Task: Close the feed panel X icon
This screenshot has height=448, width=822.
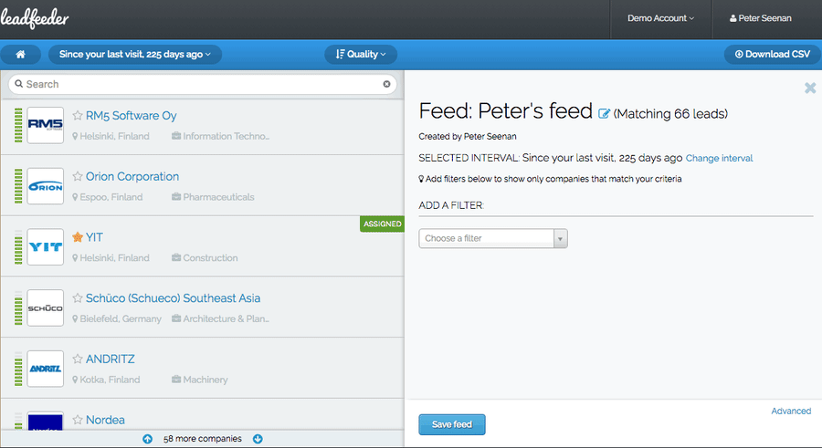Action: point(810,88)
